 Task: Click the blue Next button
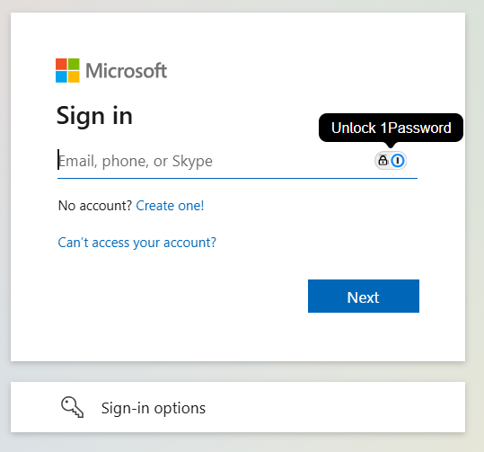(x=364, y=296)
